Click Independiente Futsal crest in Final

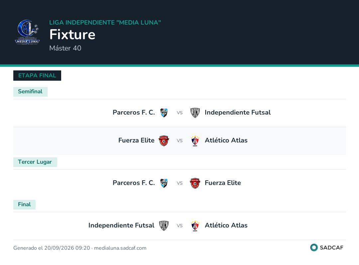point(164,226)
